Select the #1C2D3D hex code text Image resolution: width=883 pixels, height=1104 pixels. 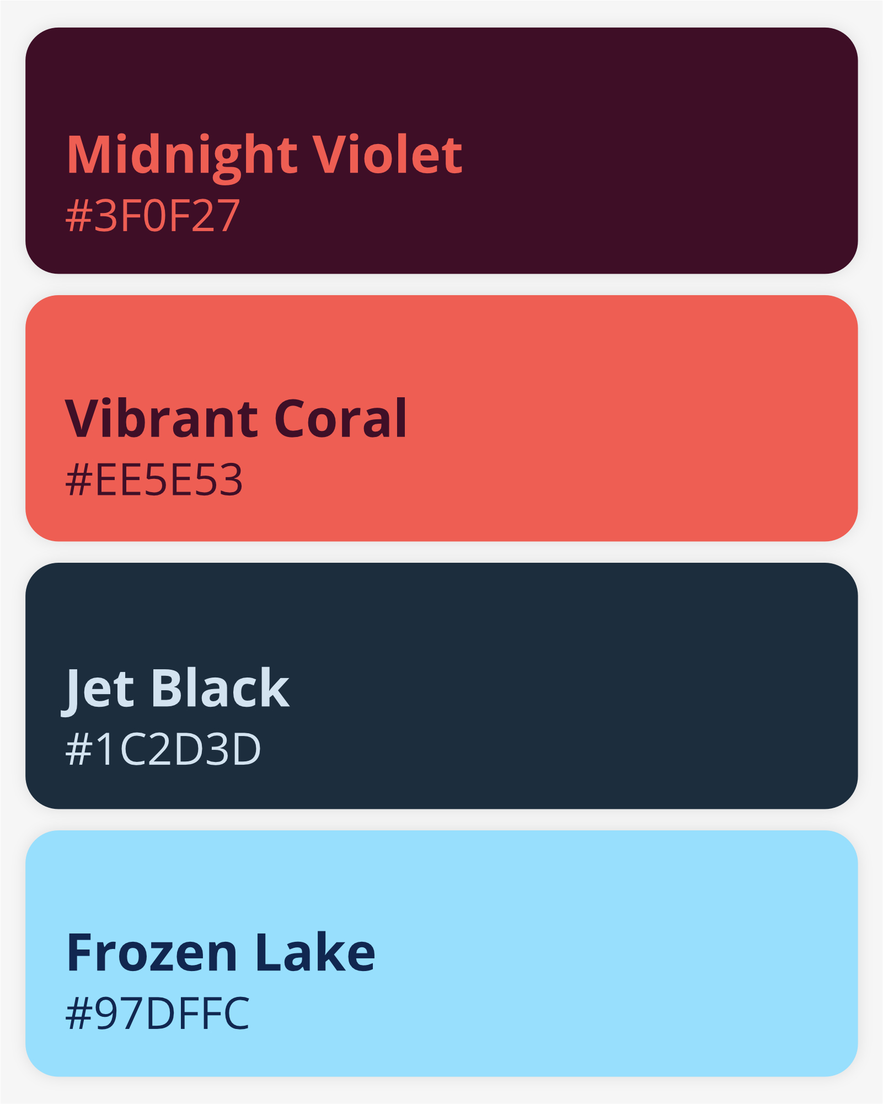click(163, 749)
